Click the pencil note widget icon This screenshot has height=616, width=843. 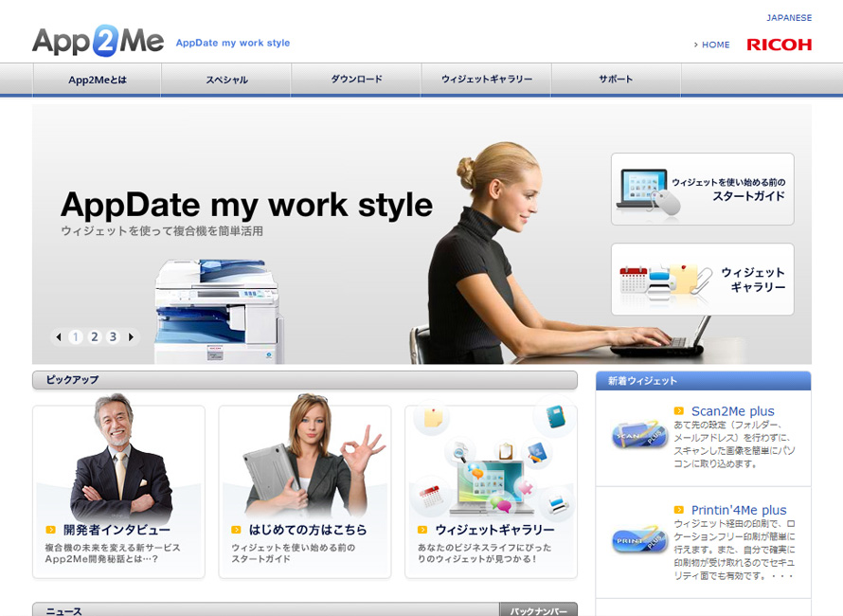coord(537,453)
